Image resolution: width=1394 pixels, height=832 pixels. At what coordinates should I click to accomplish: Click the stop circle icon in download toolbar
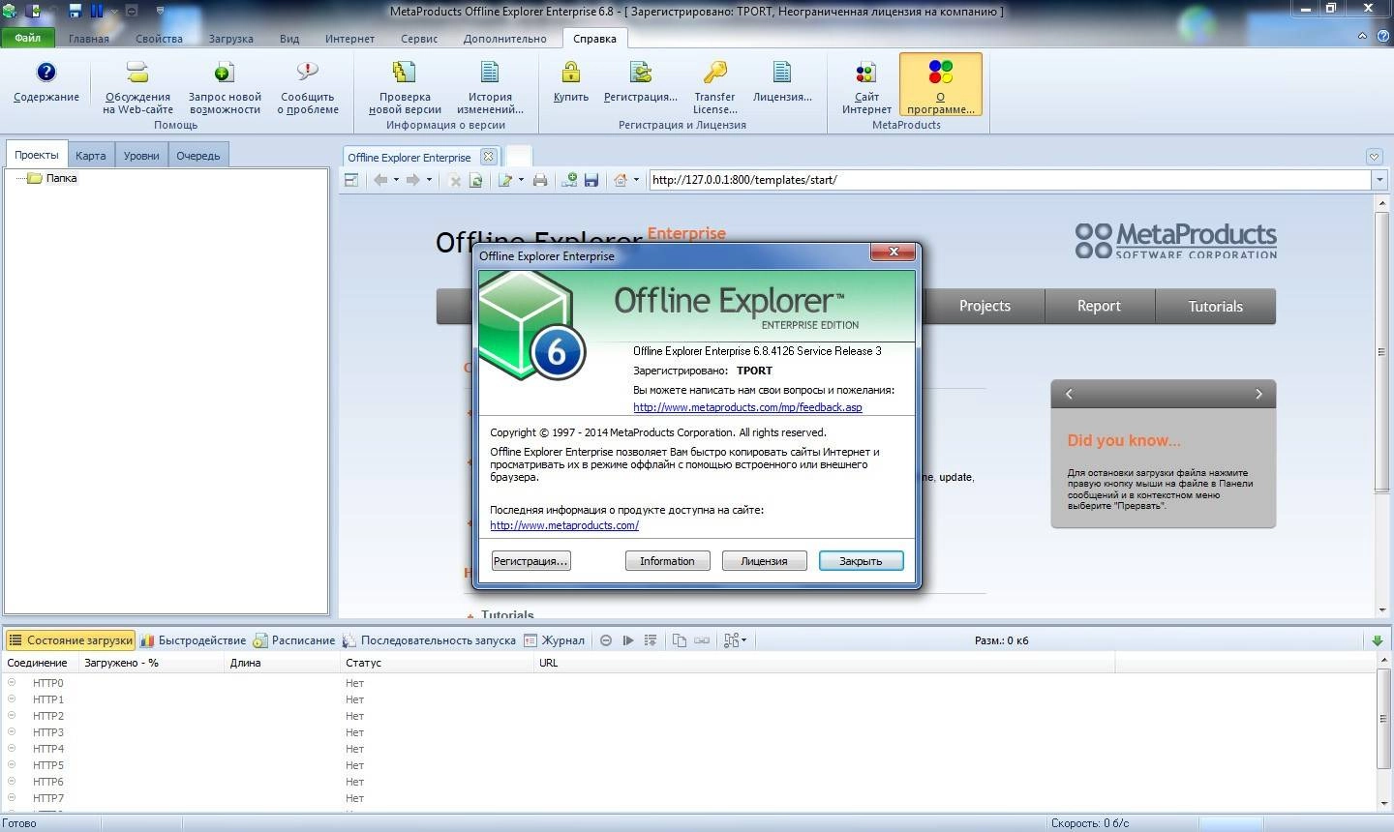(606, 640)
